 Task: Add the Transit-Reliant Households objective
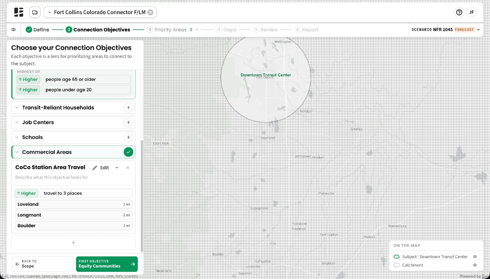128,108
